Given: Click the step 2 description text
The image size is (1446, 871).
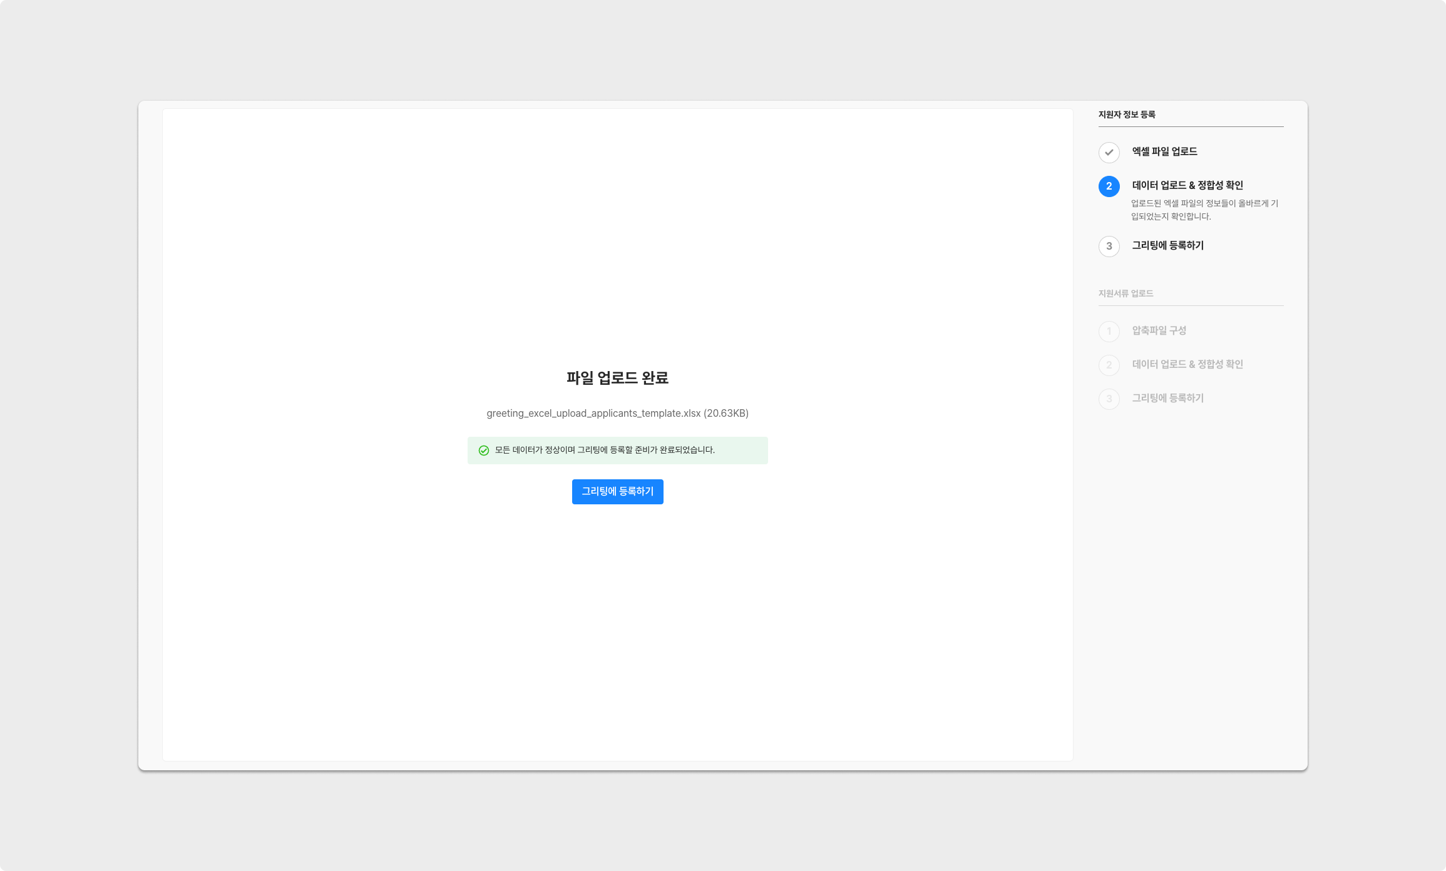Looking at the screenshot, I should tap(1204, 210).
